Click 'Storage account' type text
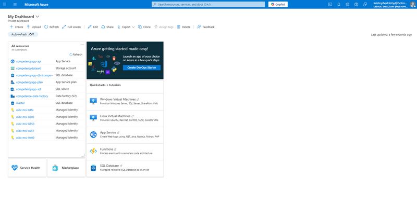The width and height of the screenshot is (417, 204). pyautogui.click(x=66, y=68)
